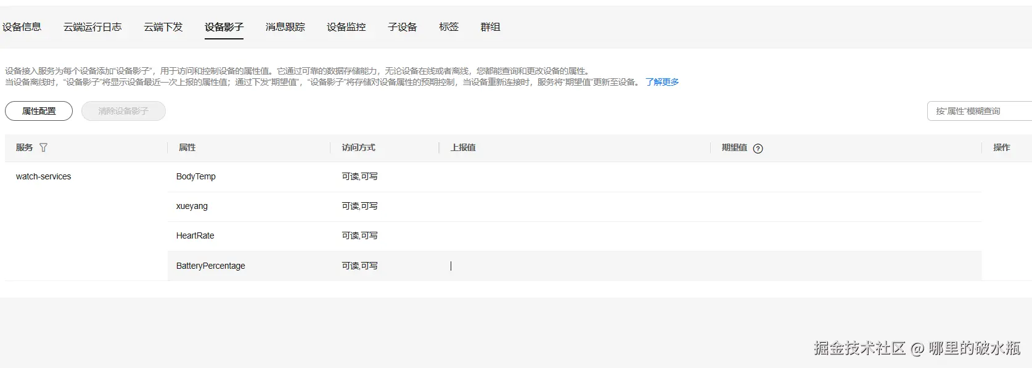The height and width of the screenshot is (368, 1032).
Task: Switch to the 设备监控 tab
Action: click(346, 27)
